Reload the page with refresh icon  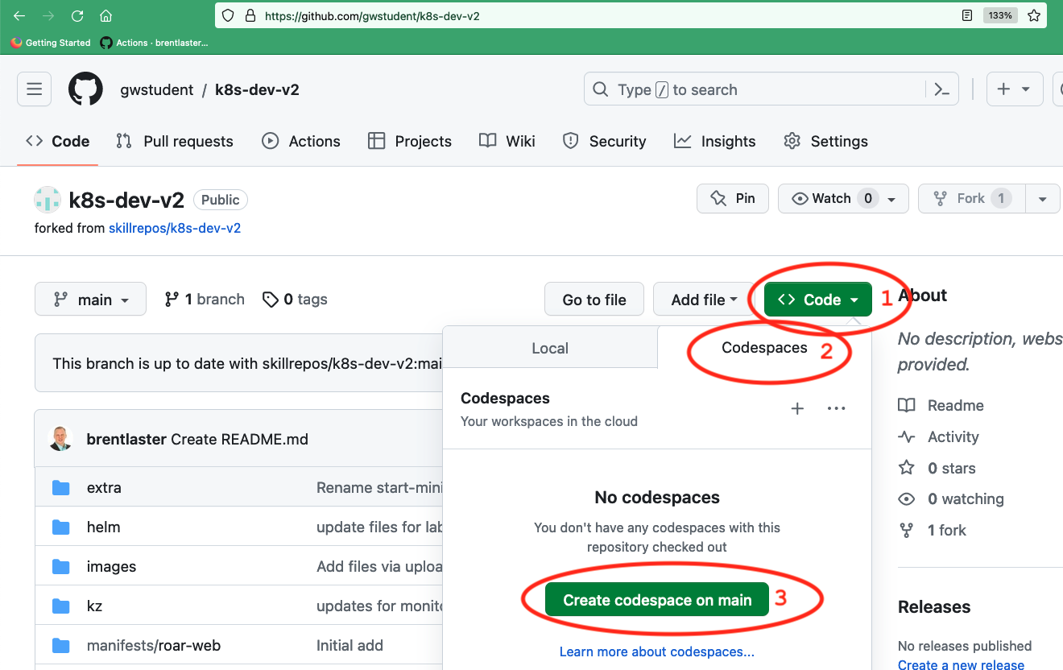(x=77, y=16)
